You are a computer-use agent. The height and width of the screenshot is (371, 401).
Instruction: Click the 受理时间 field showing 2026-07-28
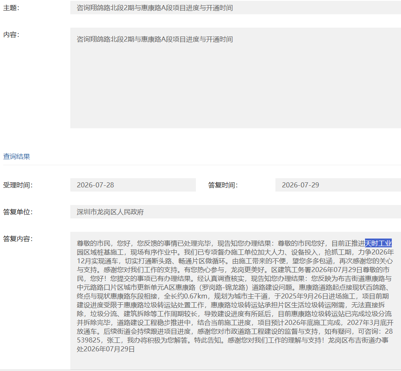point(133,185)
